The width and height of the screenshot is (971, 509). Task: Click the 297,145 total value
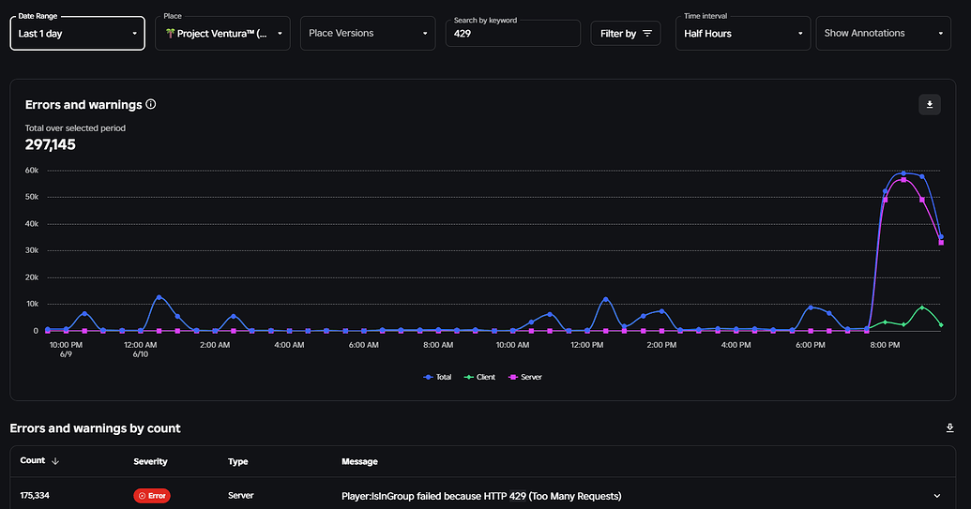click(x=50, y=144)
